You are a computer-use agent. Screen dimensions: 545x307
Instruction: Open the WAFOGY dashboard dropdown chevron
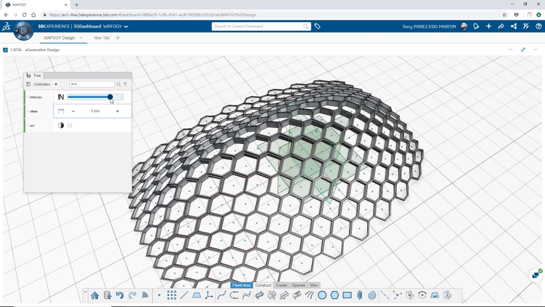click(x=126, y=27)
